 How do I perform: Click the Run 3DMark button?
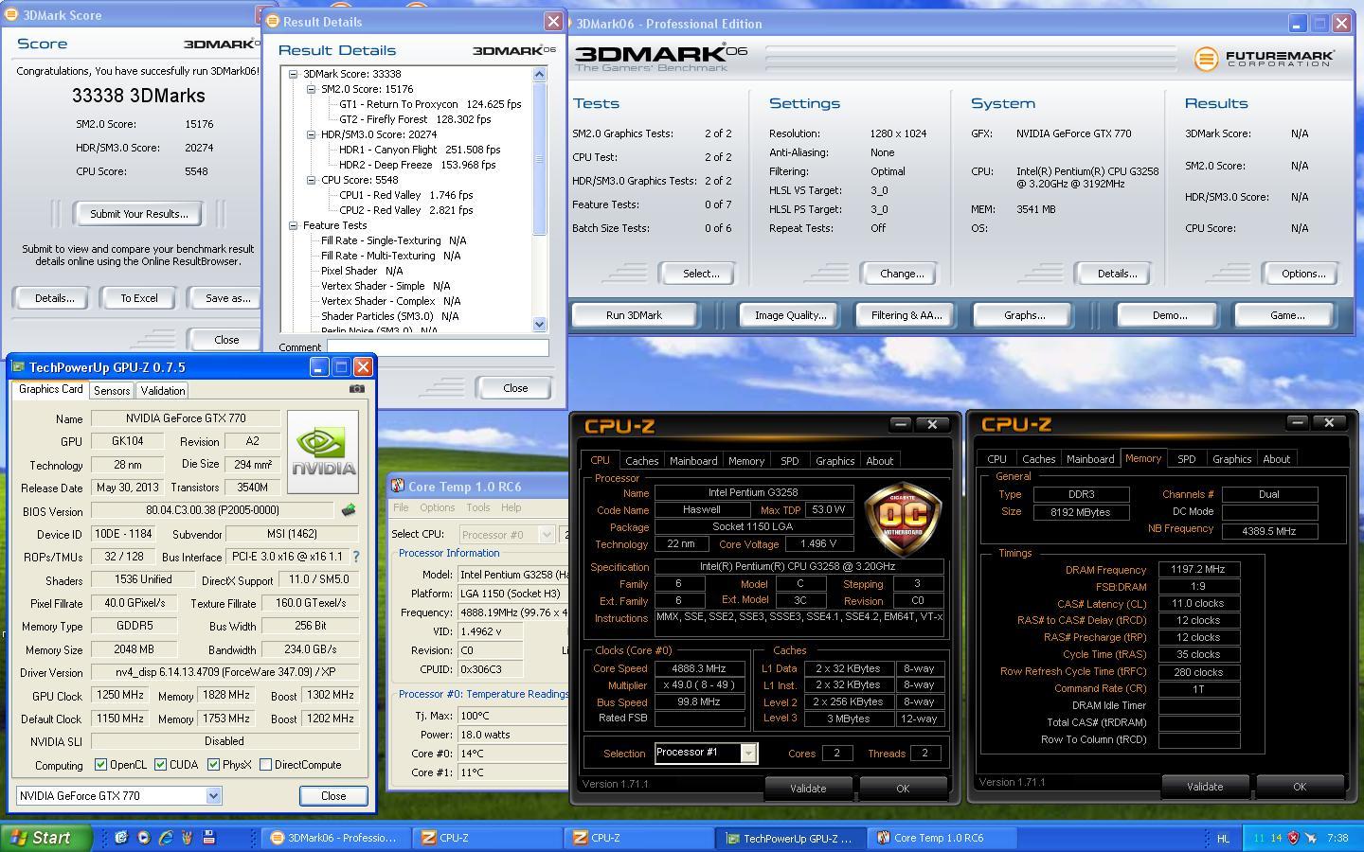point(634,315)
